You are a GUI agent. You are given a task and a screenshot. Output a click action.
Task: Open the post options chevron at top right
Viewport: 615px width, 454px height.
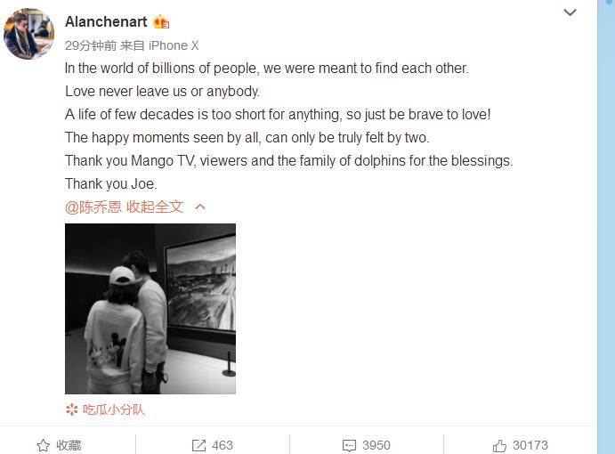pyautogui.click(x=570, y=12)
